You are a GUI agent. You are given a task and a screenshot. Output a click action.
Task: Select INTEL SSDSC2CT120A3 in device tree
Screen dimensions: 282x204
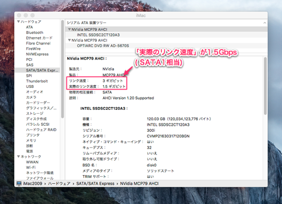(98, 35)
